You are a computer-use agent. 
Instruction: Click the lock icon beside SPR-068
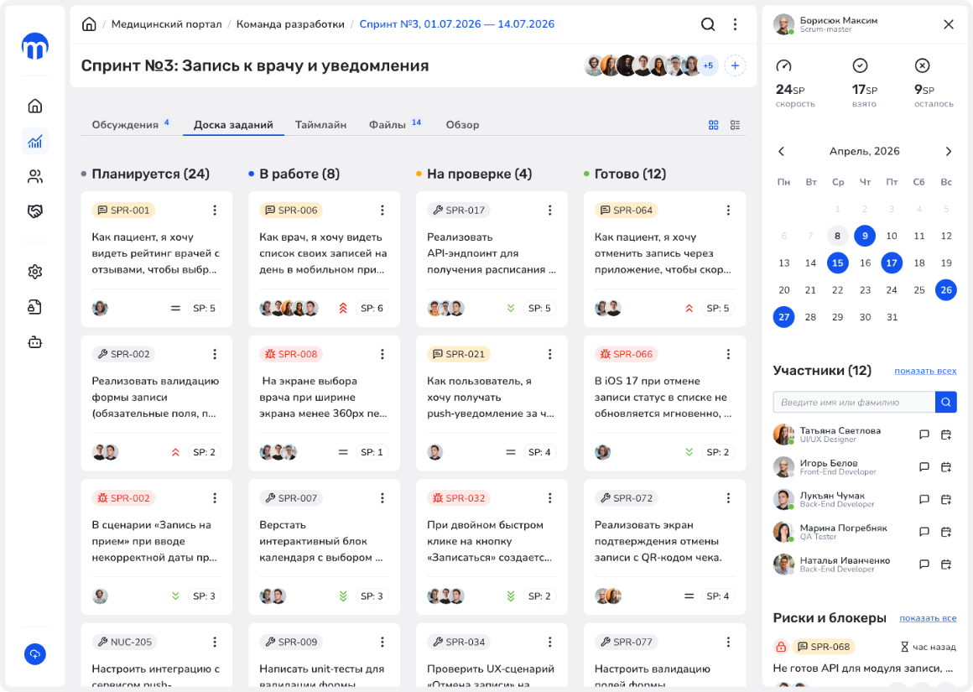(781, 647)
